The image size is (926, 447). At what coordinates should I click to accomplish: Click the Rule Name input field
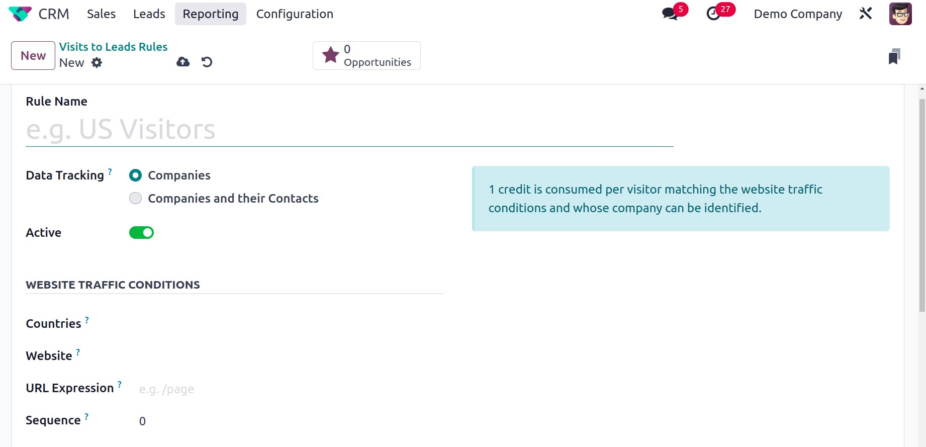(349, 129)
